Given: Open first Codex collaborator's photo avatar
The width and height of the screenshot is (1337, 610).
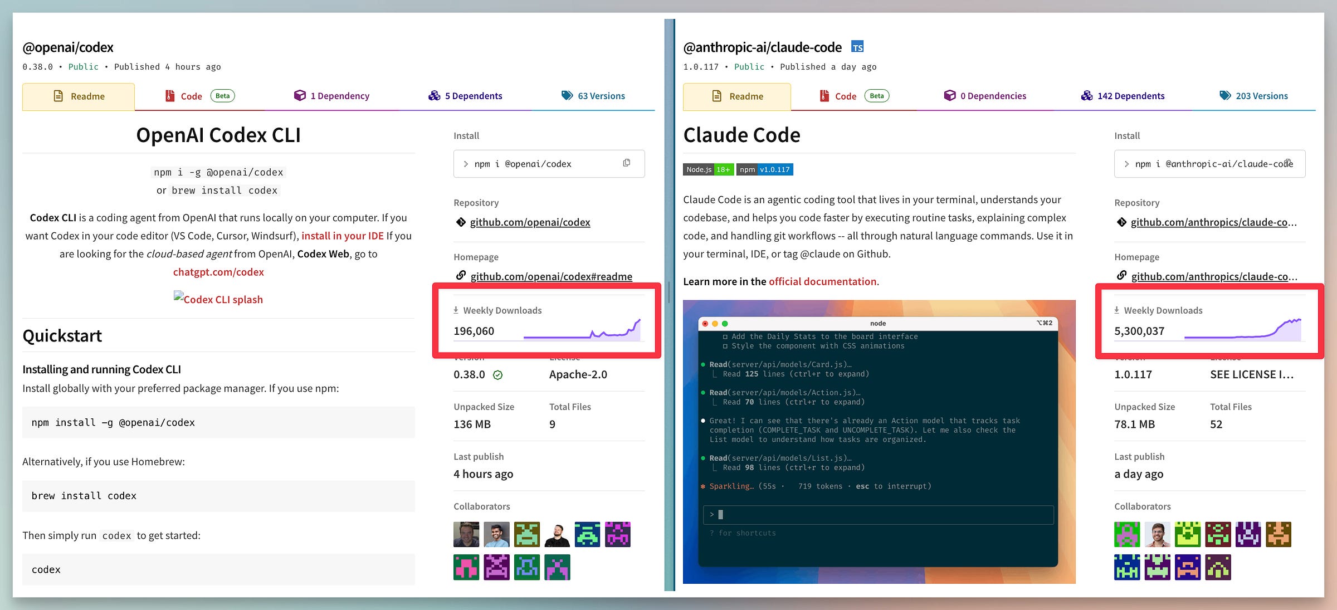Looking at the screenshot, I should click(466, 534).
